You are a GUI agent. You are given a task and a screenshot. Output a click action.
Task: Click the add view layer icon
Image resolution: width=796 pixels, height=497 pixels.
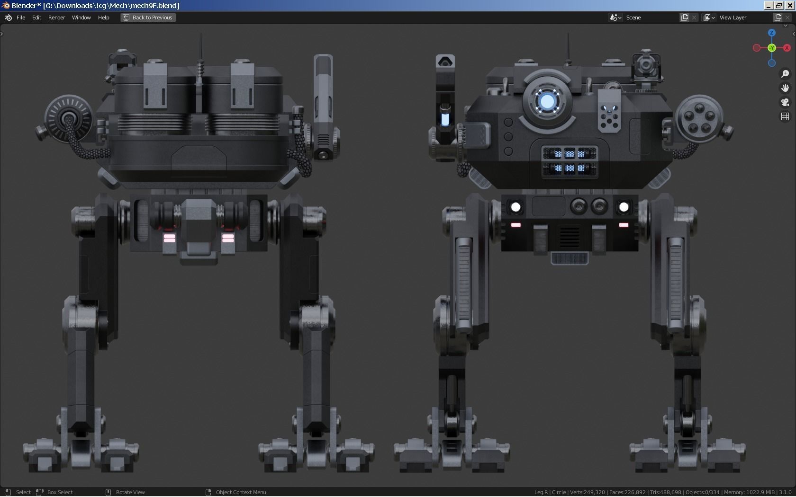click(778, 18)
